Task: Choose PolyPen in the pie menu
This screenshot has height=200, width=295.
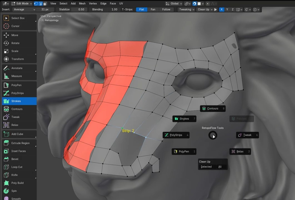Action: (184, 151)
